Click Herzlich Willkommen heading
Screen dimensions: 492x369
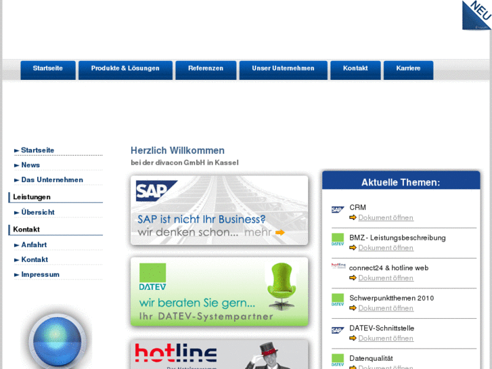[177, 150]
